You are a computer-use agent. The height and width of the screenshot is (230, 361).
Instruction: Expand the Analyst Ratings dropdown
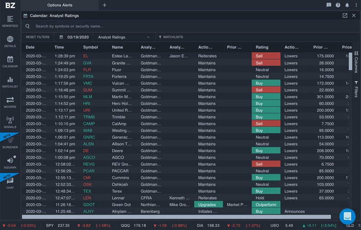click(124, 37)
